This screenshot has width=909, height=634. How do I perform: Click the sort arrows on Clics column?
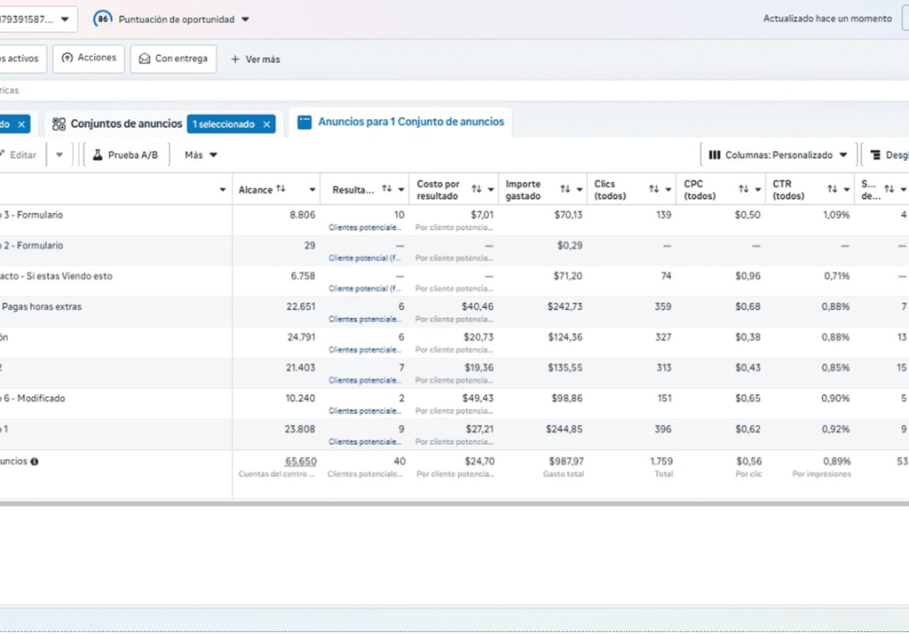(653, 189)
